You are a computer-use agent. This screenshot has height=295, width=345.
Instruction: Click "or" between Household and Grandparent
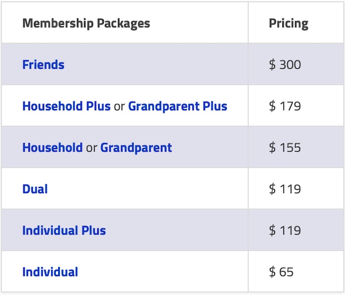click(92, 149)
